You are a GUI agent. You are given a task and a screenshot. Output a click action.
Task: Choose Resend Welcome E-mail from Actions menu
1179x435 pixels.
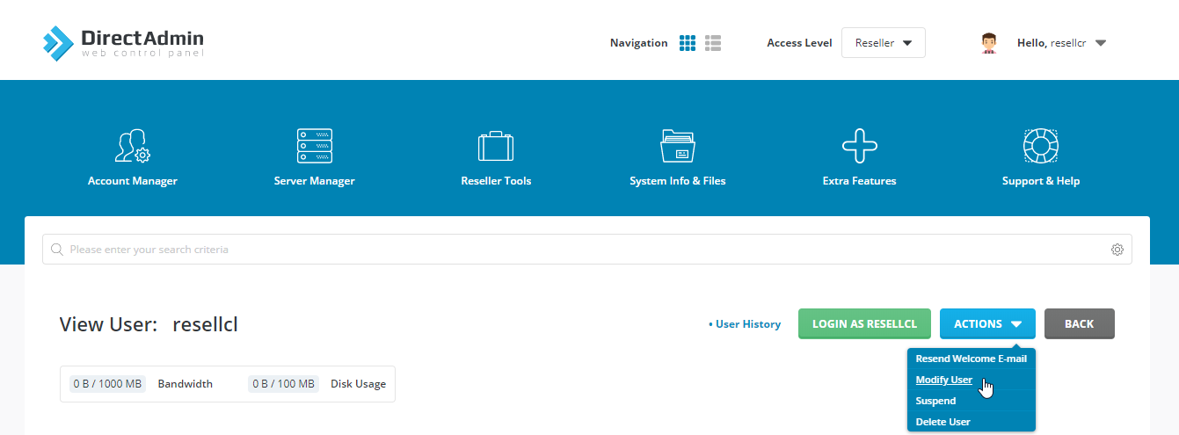point(972,359)
